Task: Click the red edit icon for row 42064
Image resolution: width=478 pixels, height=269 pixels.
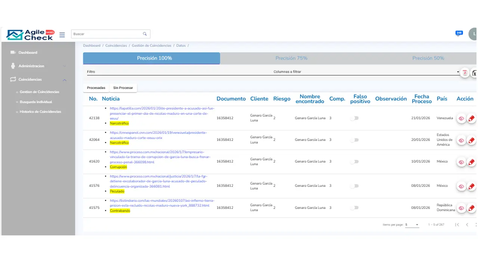Action: point(471,140)
